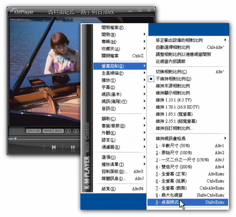Viewport: 236px width, 217px height.
Task: Select 關閉檔案 Ctrl+Z menu entry
Action: coord(120,56)
